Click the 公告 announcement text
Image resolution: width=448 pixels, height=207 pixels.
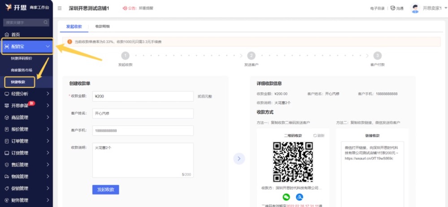coord(140,8)
